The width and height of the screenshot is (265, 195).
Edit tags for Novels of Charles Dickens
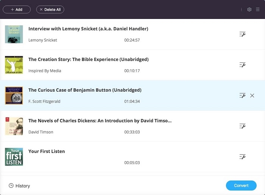tap(243, 126)
